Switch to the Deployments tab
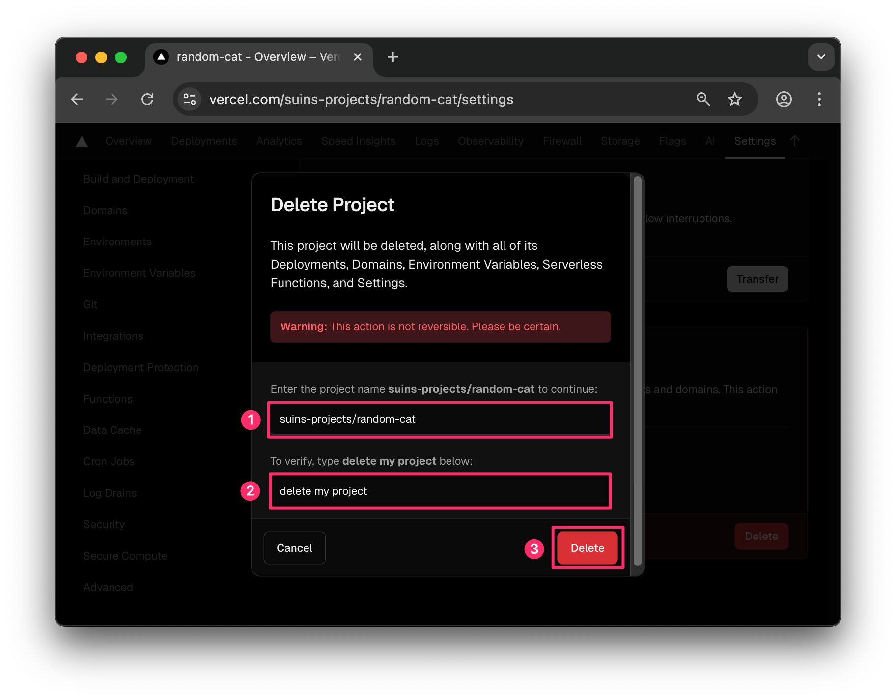The width and height of the screenshot is (896, 699). coord(204,141)
